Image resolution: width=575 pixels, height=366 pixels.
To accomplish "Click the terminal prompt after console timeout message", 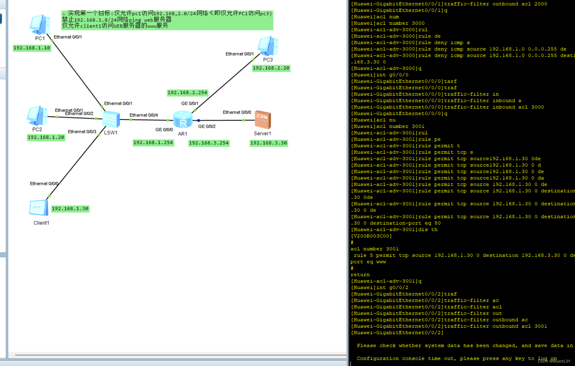I will point(351,364).
